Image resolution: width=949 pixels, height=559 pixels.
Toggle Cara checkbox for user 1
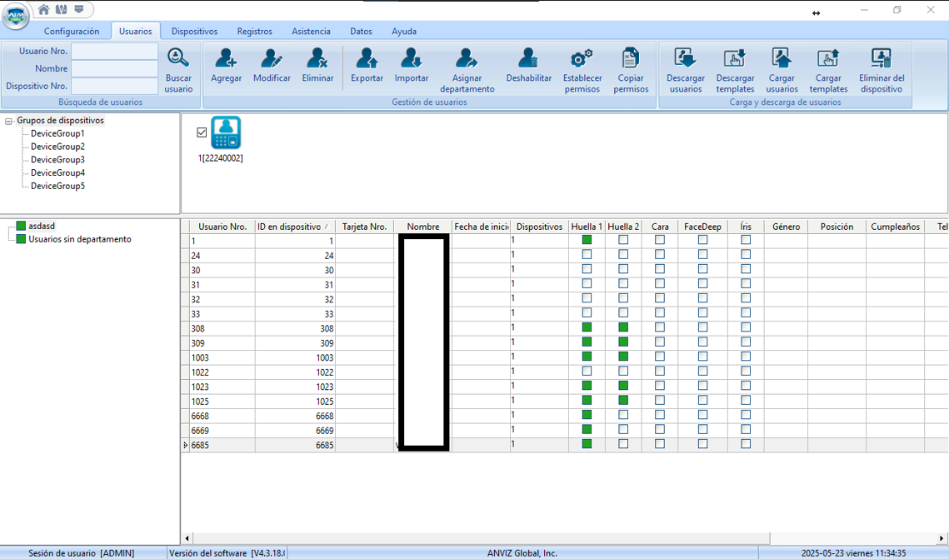pos(660,240)
